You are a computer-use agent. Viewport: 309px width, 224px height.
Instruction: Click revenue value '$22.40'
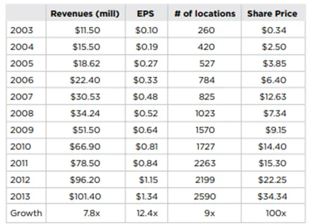point(85,80)
